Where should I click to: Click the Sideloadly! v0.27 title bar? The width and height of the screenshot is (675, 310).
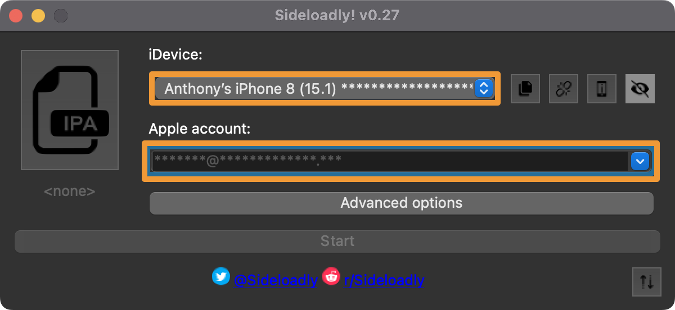(x=337, y=15)
